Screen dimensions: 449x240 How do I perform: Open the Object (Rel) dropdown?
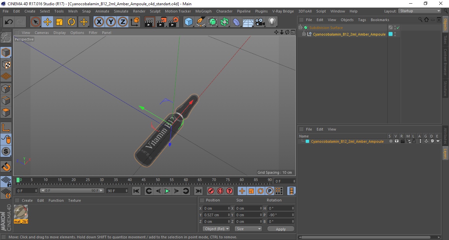coord(216,229)
